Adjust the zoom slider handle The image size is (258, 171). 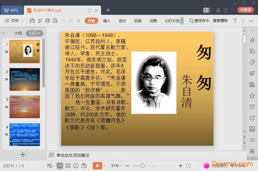(143, 166)
